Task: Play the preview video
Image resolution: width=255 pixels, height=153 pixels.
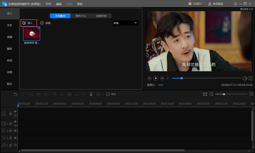Action: tap(156, 78)
